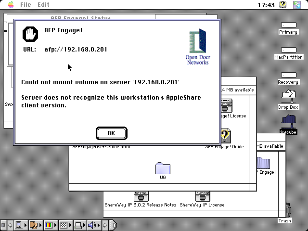
Task: Select the partially hidden 'P Engage!' folder icon
Action: pos(263,163)
